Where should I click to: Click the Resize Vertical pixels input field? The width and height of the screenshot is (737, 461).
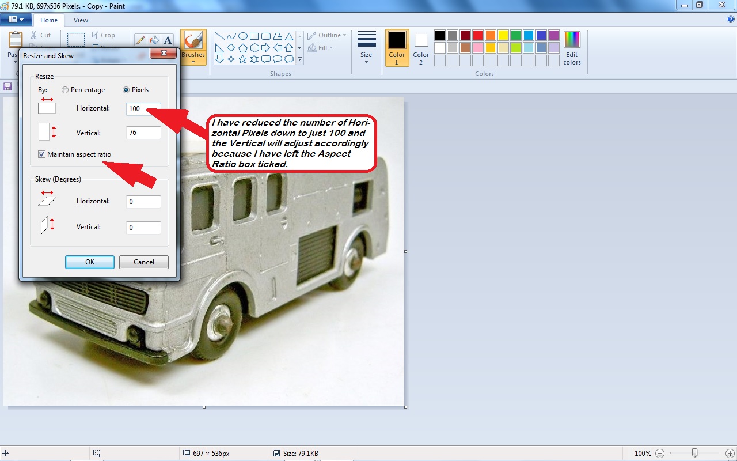[x=143, y=133]
